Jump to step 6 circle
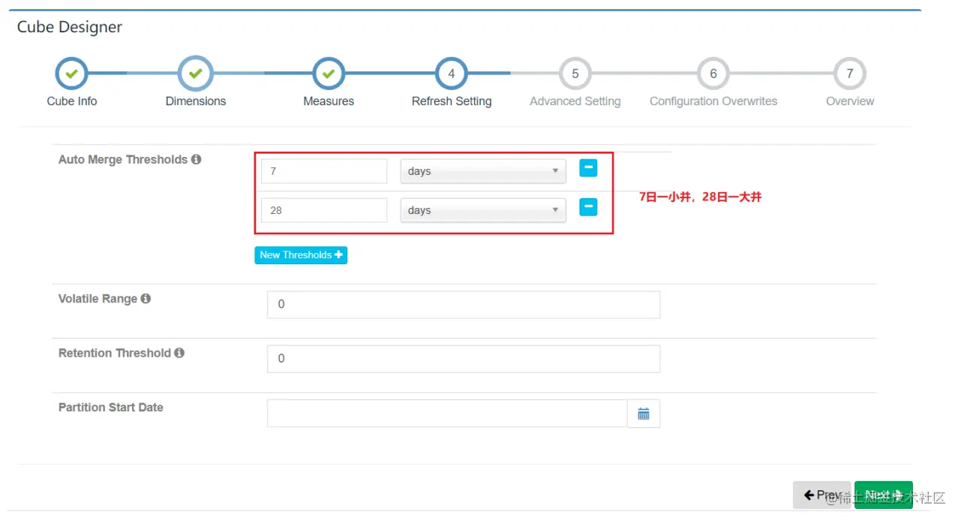 [713, 74]
